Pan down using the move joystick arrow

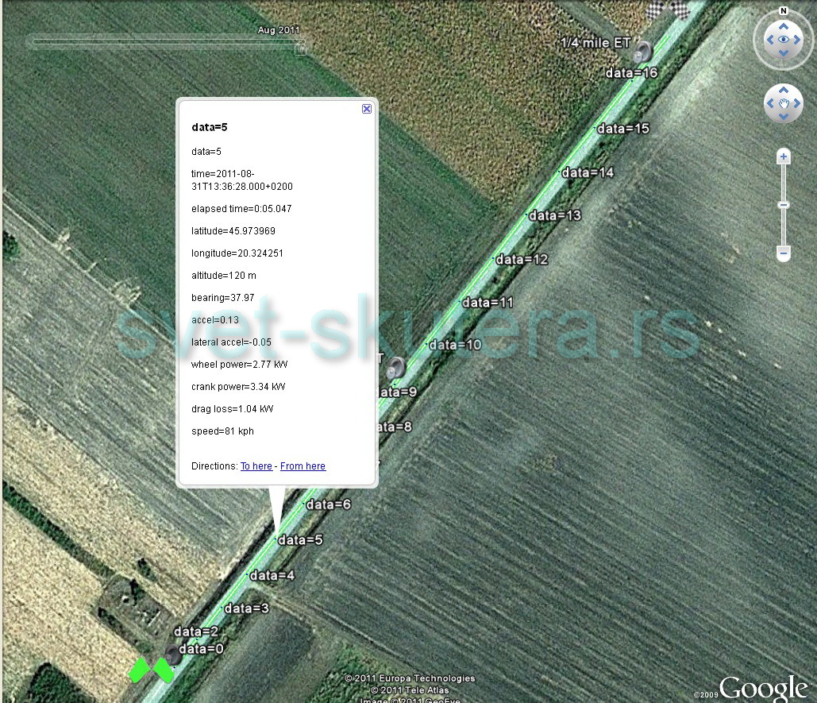[783, 116]
